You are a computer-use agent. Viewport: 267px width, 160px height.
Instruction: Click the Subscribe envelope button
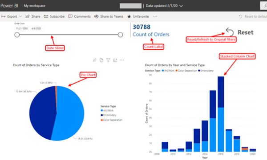pyautogui.click(x=54, y=16)
